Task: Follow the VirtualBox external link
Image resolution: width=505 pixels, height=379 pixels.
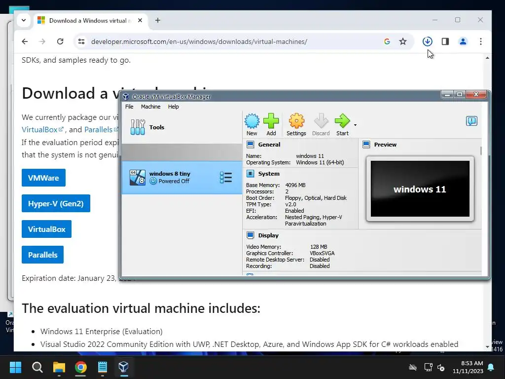Action: (x=42, y=130)
